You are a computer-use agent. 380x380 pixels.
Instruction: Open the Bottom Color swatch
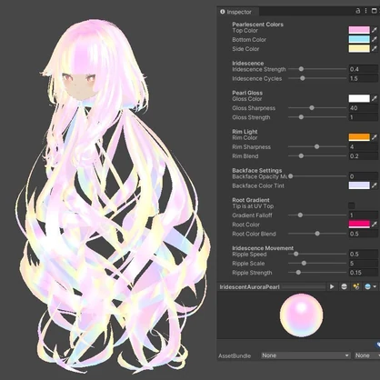coord(359,39)
